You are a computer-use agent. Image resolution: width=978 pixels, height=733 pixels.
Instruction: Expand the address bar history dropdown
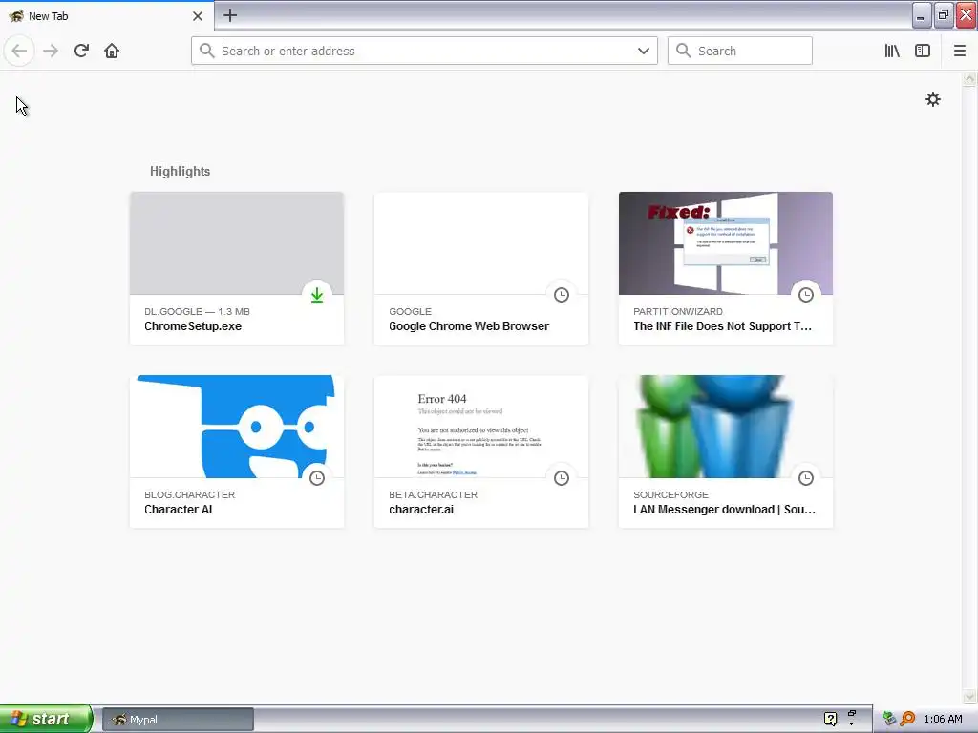pyautogui.click(x=644, y=51)
